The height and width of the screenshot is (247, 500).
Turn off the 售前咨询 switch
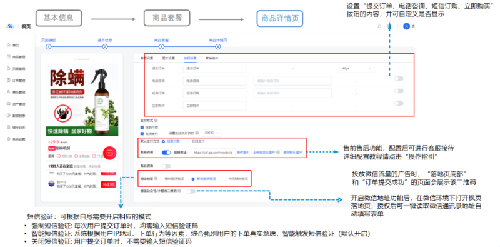tap(166, 153)
